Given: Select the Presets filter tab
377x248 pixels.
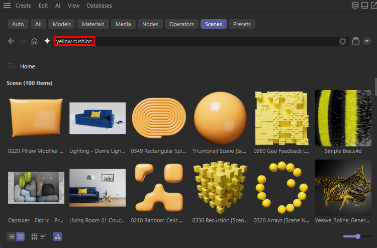Looking at the screenshot, I should point(242,24).
